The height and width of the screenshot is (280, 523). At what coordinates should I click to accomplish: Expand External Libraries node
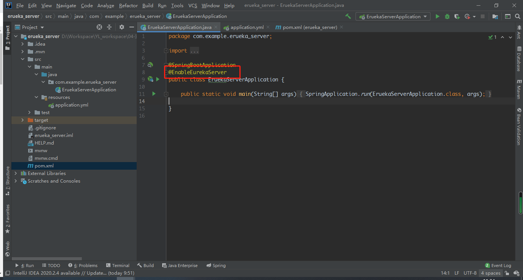(16, 173)
